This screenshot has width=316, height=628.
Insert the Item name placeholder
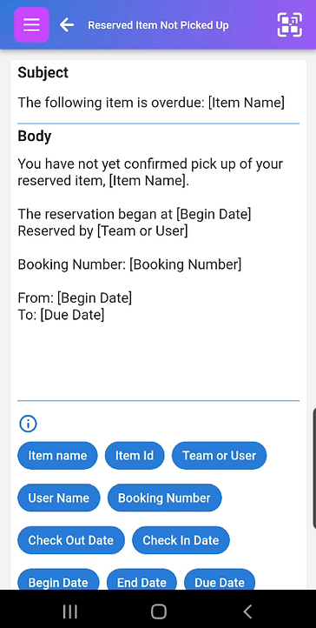click(x=57, y=456)
